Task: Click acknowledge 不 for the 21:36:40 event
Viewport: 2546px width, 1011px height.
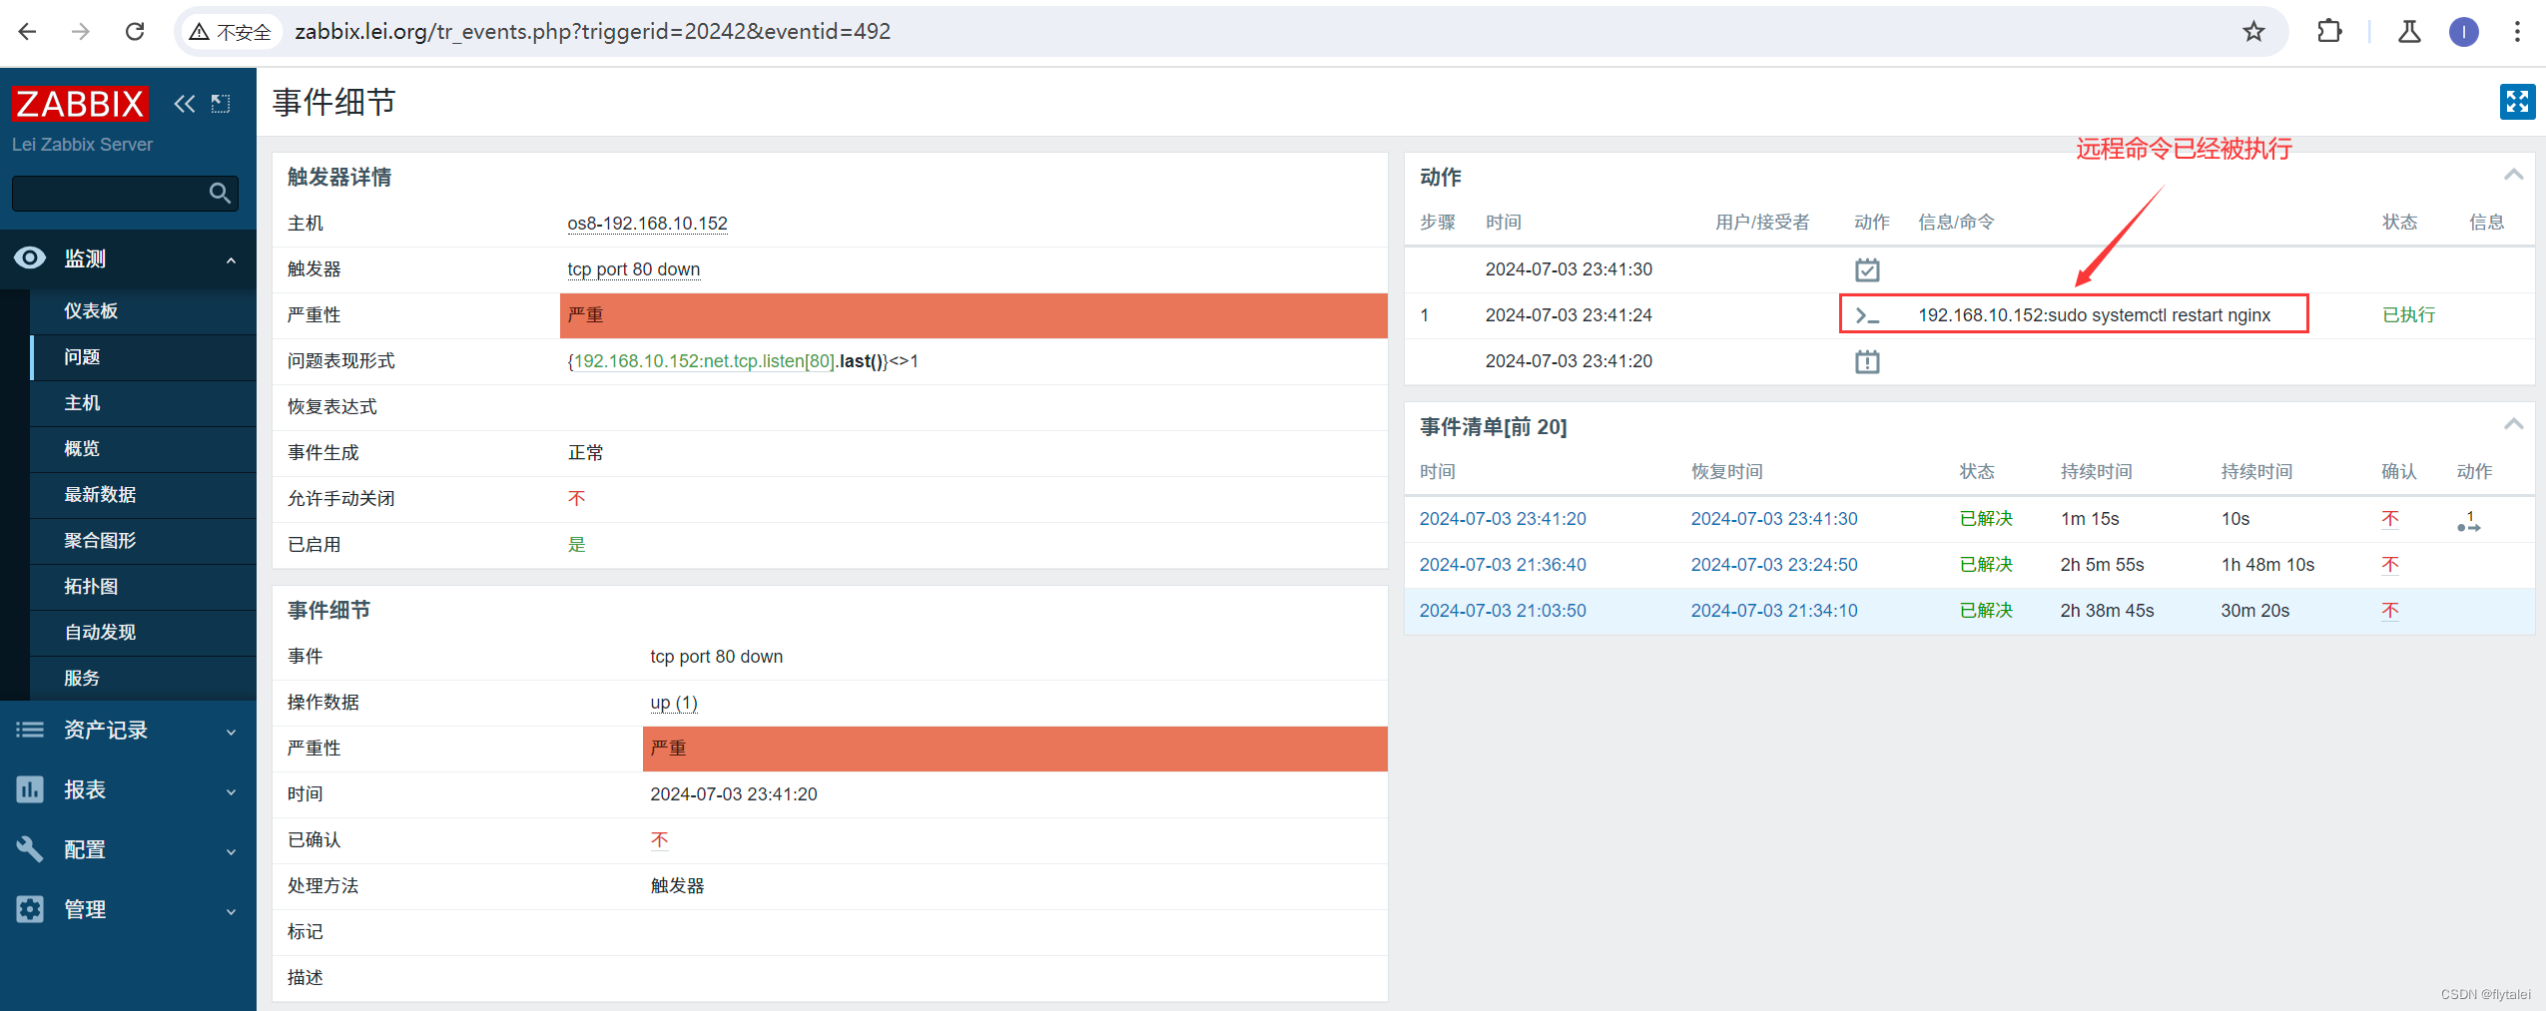Action: coord(2389,565)
